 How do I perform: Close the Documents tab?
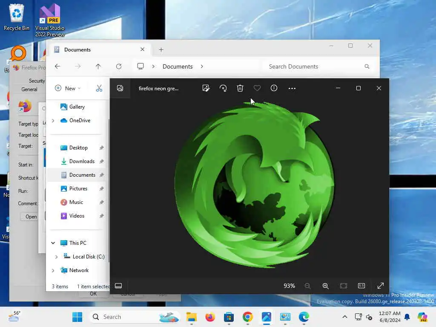click(142, 49)
